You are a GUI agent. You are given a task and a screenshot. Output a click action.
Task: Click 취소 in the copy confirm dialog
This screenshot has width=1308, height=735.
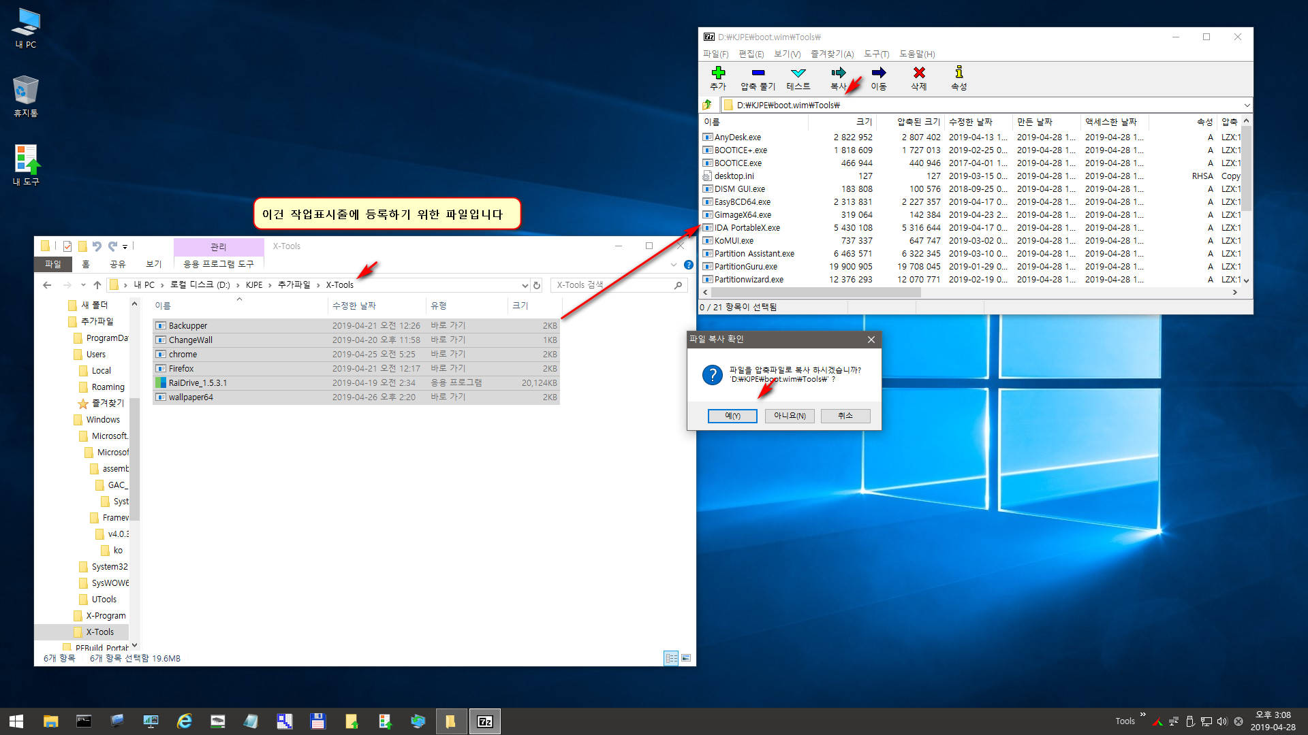[x=845, y=416]
